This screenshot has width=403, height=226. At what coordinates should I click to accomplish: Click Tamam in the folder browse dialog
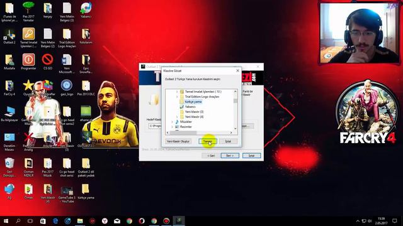[x=208, y=141]
